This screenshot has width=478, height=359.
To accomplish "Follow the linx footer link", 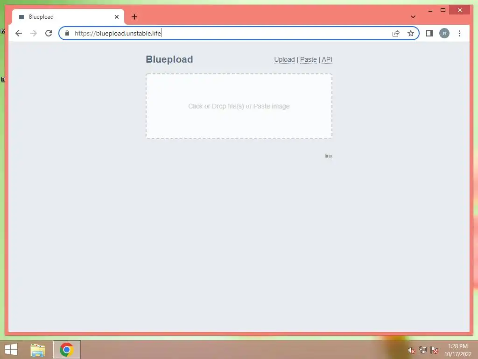I will pos(328,156).
